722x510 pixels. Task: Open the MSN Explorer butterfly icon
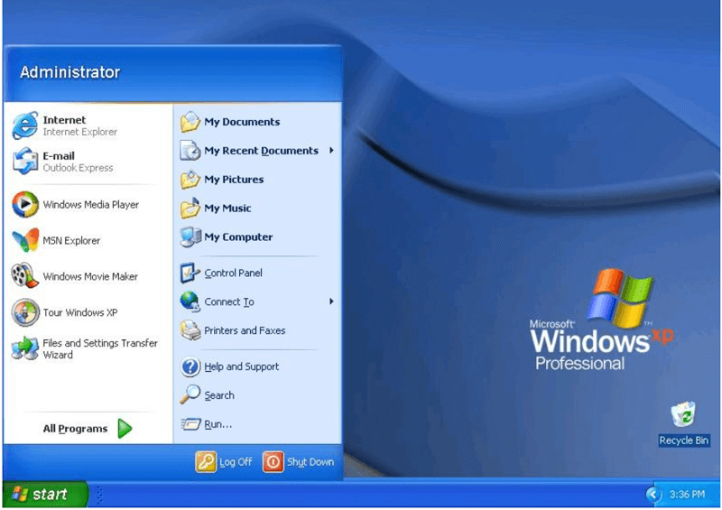tap(25, 240)
